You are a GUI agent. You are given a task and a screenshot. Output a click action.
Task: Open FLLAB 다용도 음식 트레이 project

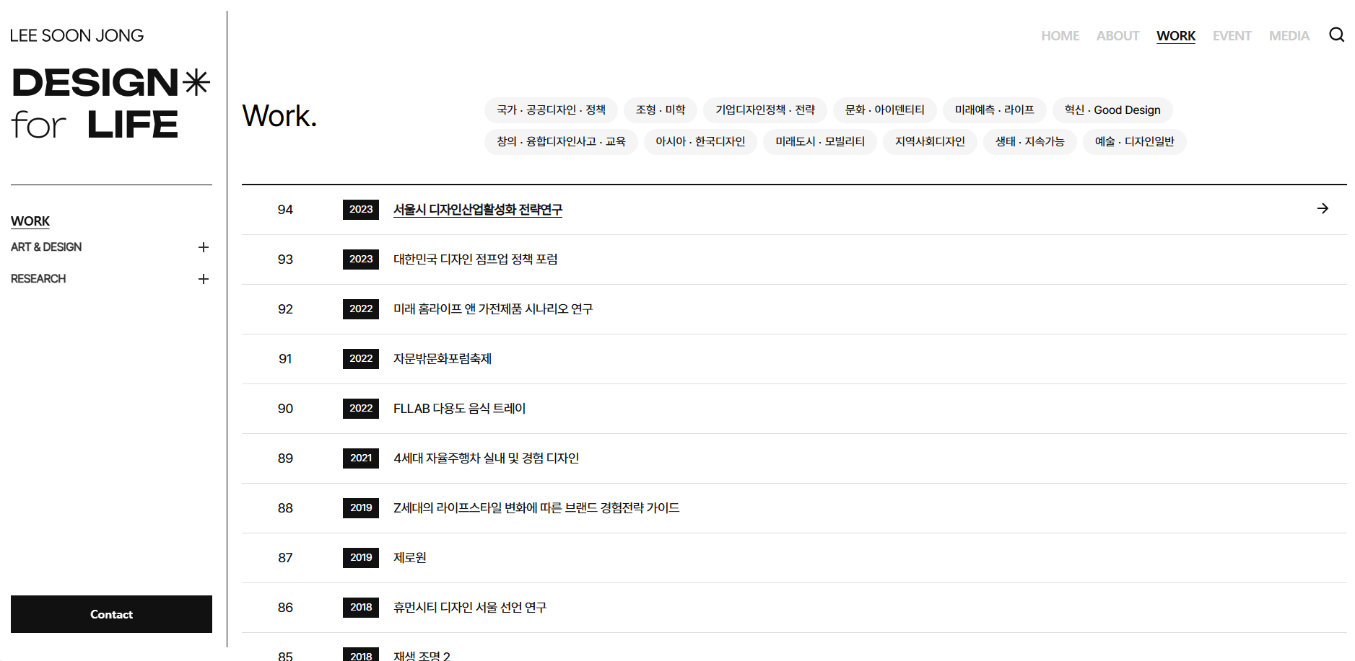click(459, 409)
